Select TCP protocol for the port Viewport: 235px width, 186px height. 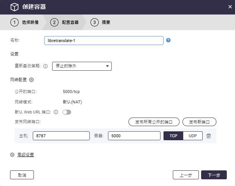(174, 136)
